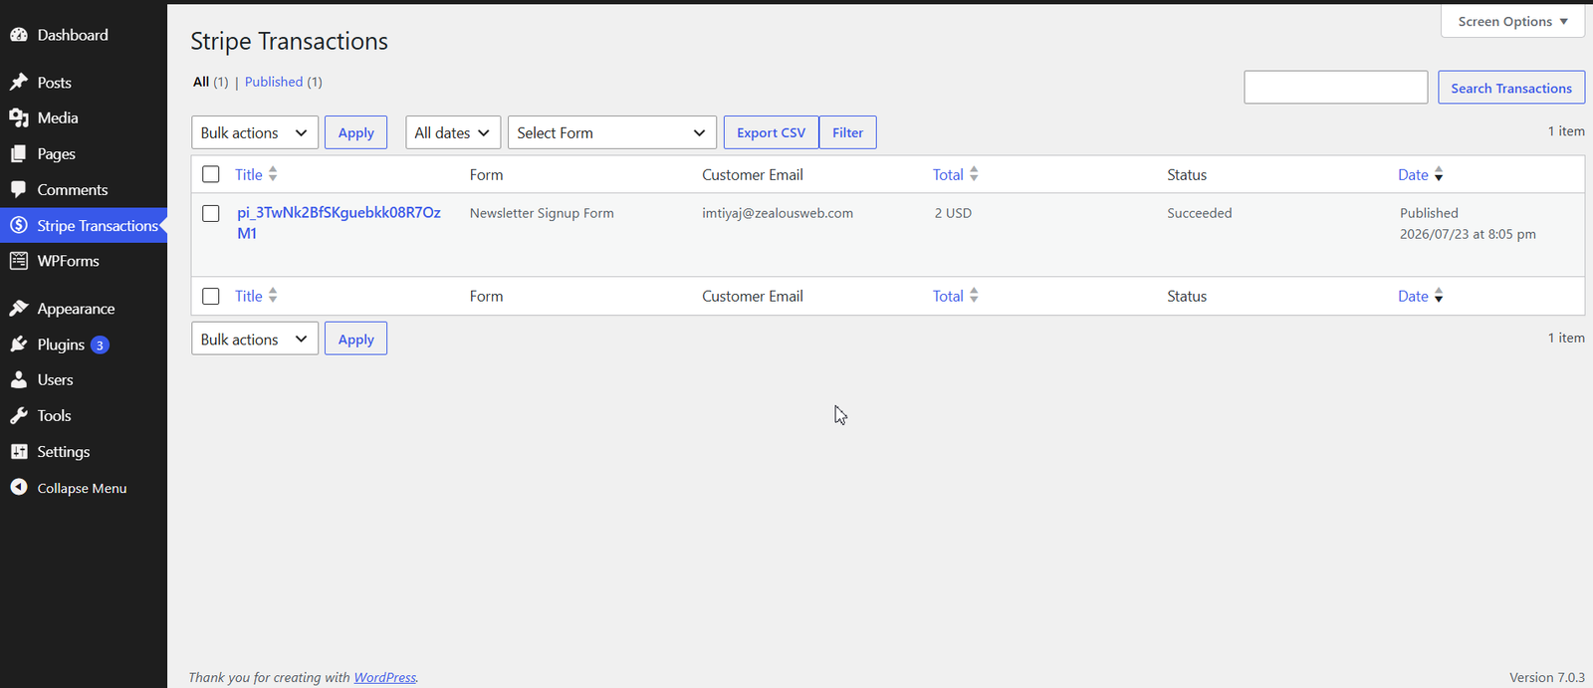Open the bottom Bulk actions dropdown

(x=255, y=339)
